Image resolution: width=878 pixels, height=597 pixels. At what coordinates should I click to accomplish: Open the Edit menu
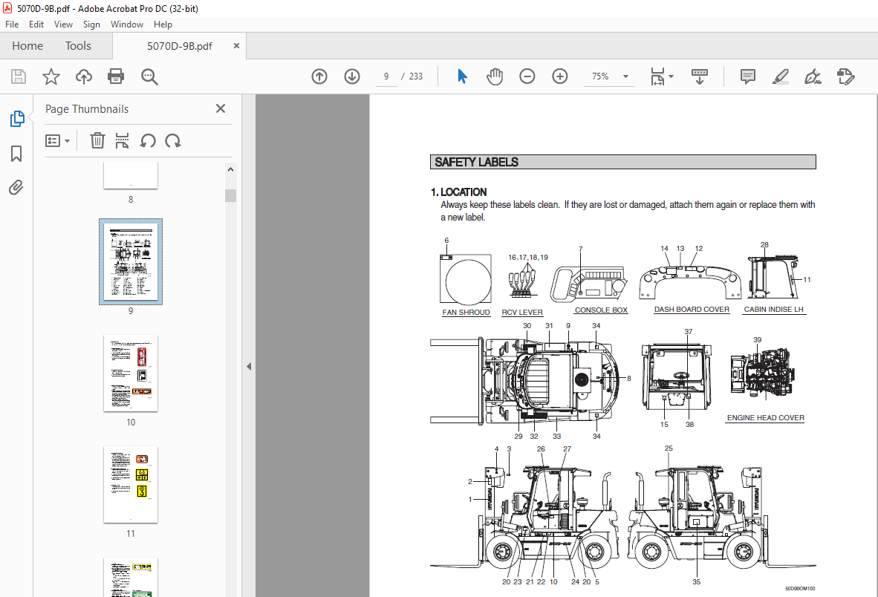pyautogui.click(x=36, y=24)
